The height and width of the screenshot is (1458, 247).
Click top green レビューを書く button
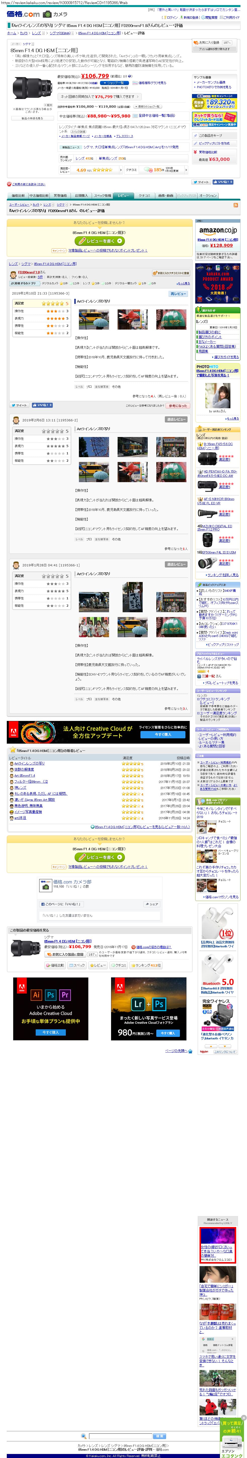(x=100, y=241)
